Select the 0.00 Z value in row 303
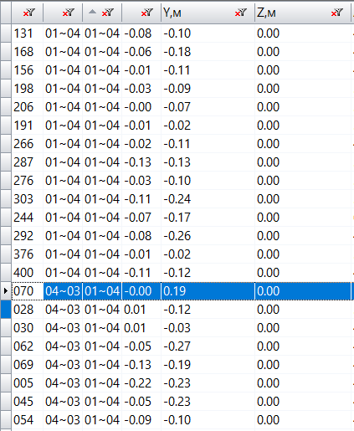The width and height of the screenshot is (354, 431). [303, 199]
